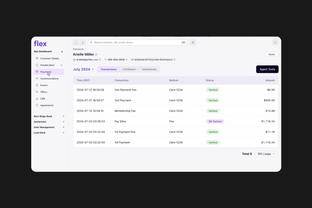Open CBR in the sidebar
Screen dimensions: 312x208
tap(49, 99)
